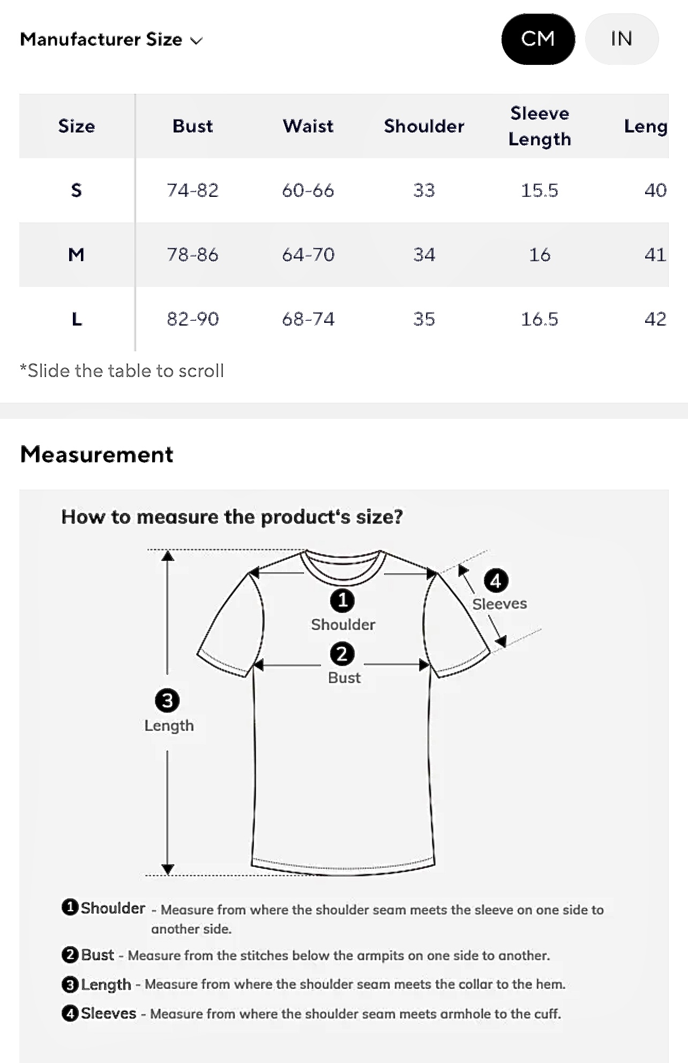Click the number 1 Shoulder badge on diagram

342,600
